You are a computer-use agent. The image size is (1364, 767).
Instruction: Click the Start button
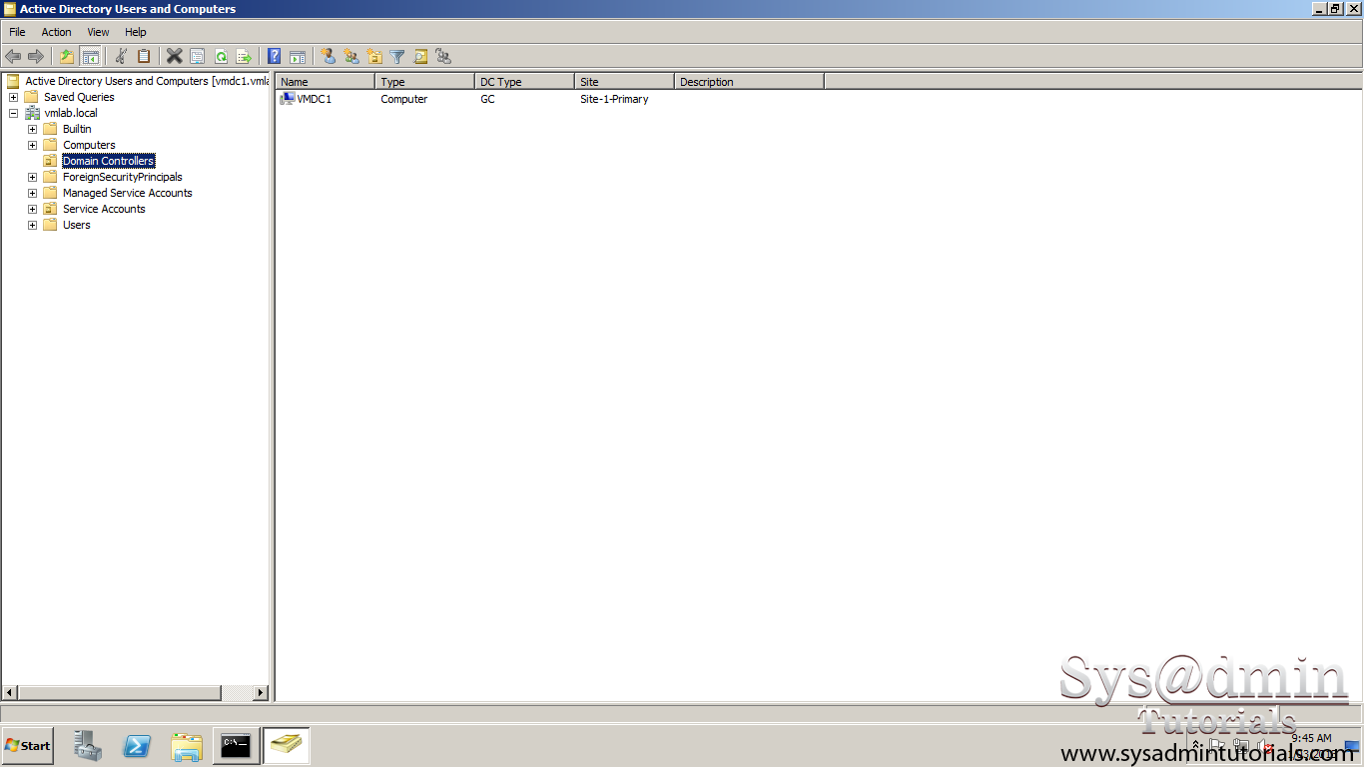click(x=28, y=745)
